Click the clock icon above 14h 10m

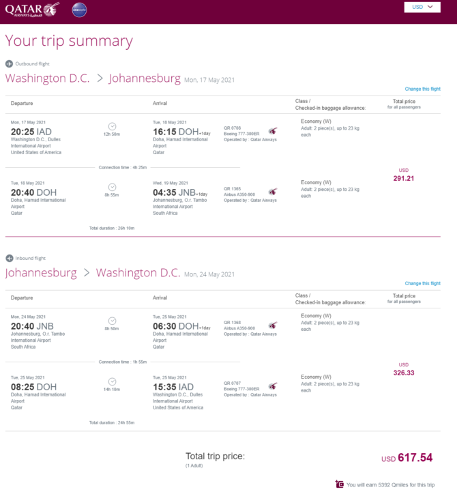[112, 381]
